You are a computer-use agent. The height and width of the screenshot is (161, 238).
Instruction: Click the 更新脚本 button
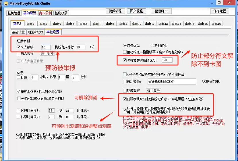pyautogui.click(x=161, y=11)
